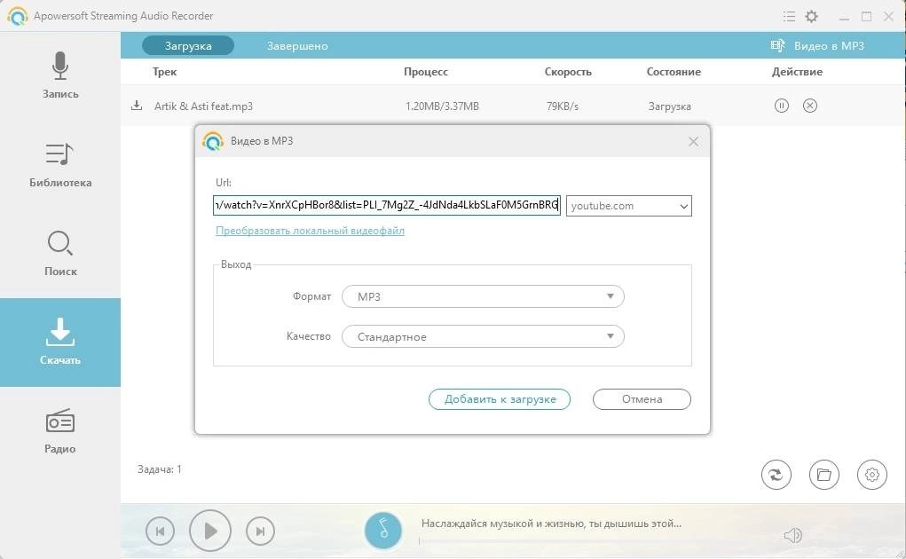Open download settings gear button
This screenshot has width=906, height=559.
[872, 475]
